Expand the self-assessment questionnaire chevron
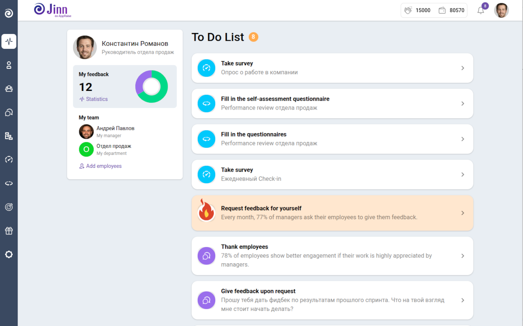Screen dimensions: 523x326 coord(463,104)
